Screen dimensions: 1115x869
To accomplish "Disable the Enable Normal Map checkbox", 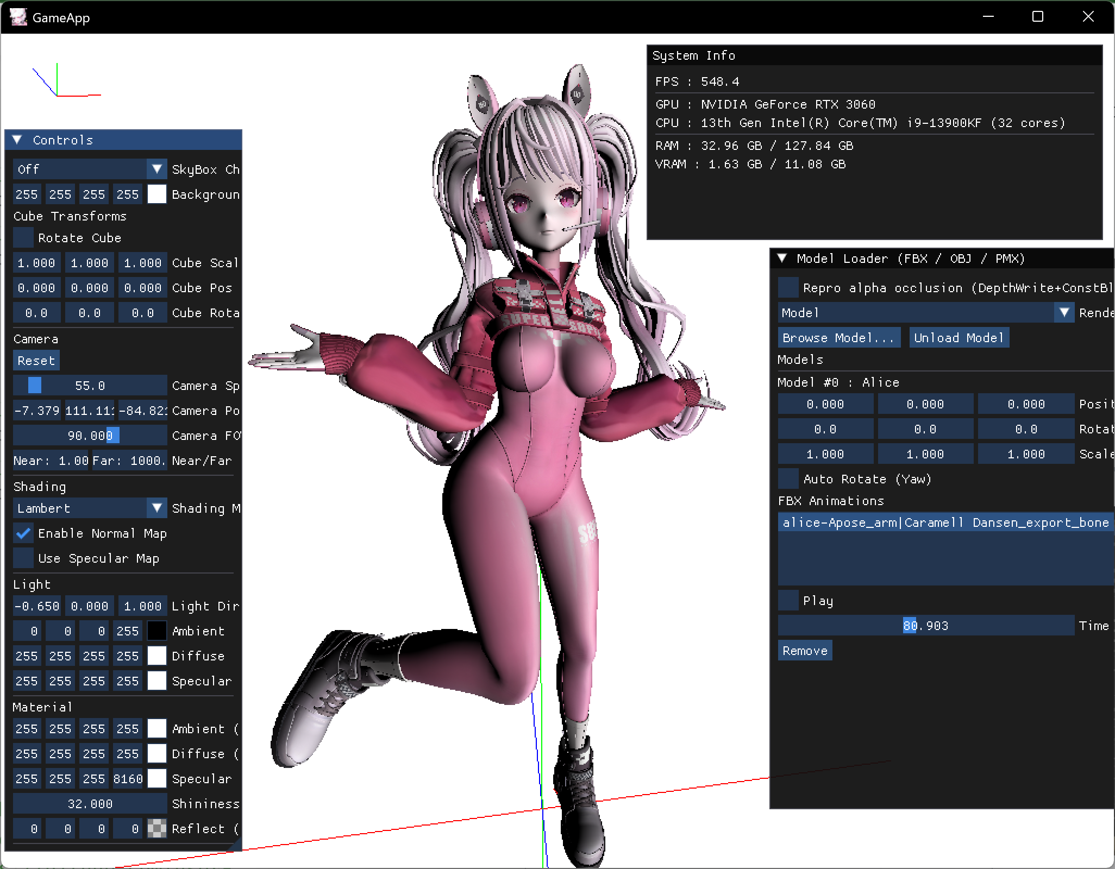I will click(23, 533).
